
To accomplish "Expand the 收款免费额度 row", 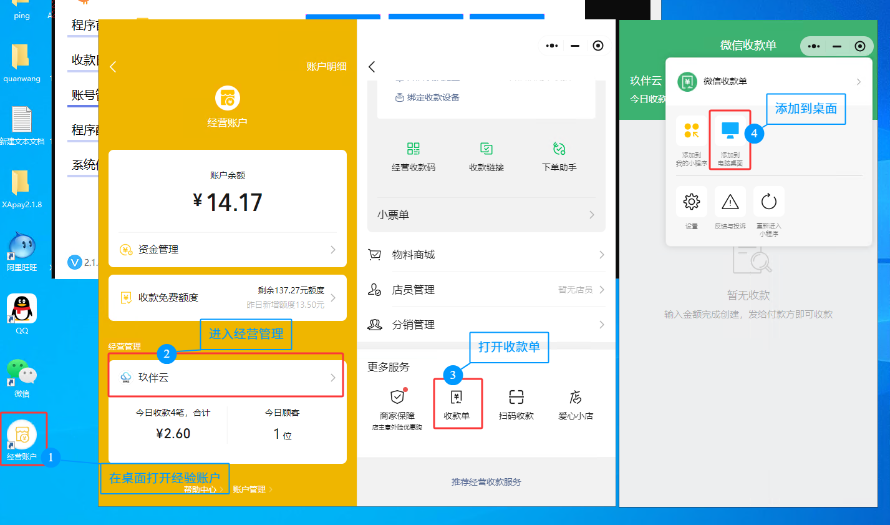I will pos(227,297).
